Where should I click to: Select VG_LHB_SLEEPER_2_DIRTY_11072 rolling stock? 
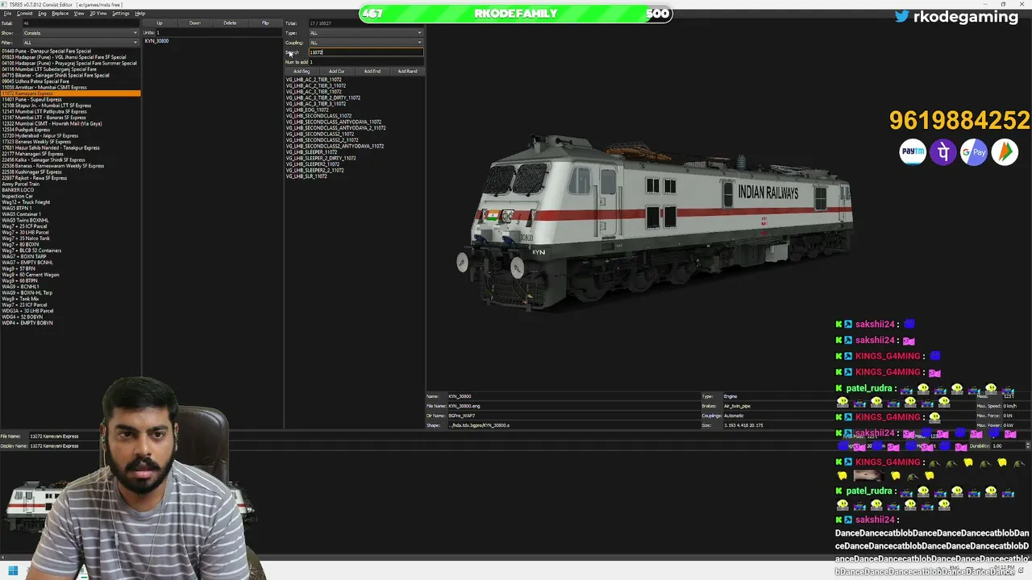tap(320, 159)
